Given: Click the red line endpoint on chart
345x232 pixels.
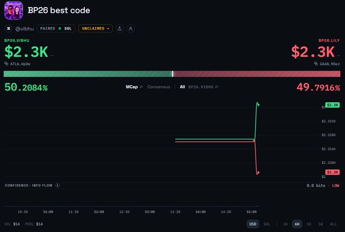Looking at the screenshot, I should (258, 172).
